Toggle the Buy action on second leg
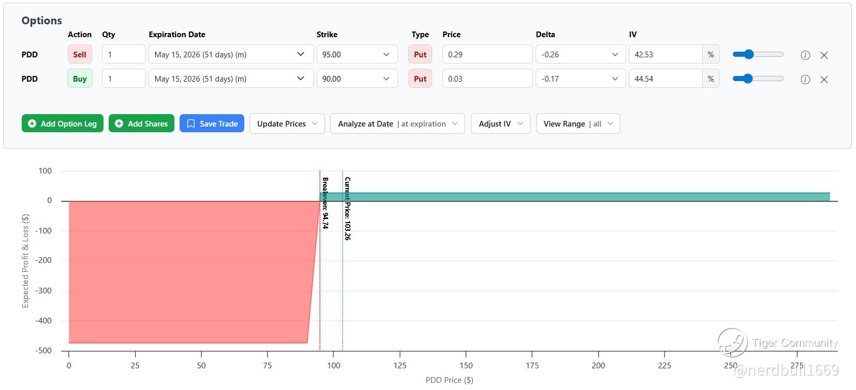Image resolution: width=856 pixels, height=390 pixels. [x=80, y=79]
